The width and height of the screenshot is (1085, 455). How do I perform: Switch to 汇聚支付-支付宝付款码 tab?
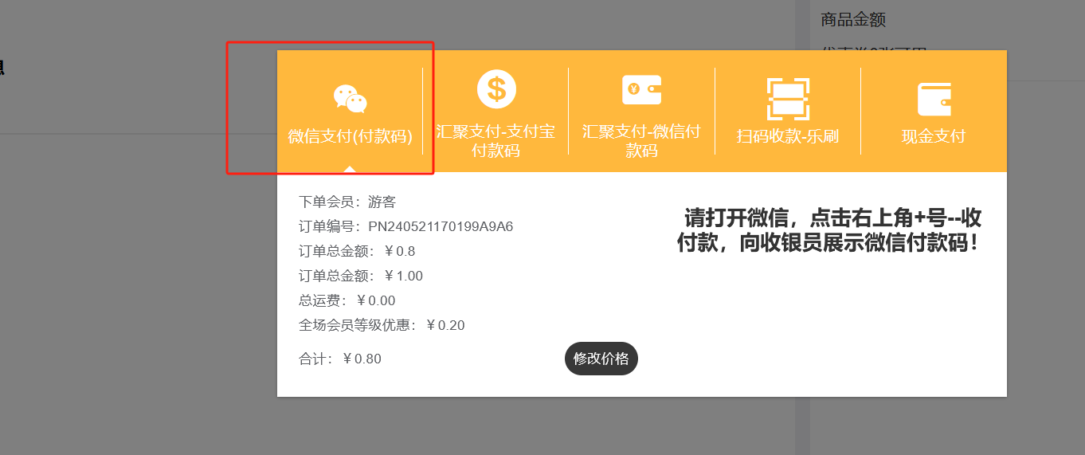[495, 112]
